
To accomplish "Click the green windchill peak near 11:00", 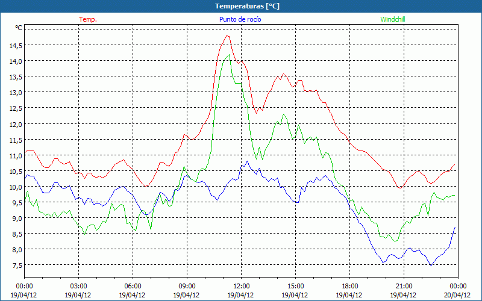I will (x=229, y=55).
